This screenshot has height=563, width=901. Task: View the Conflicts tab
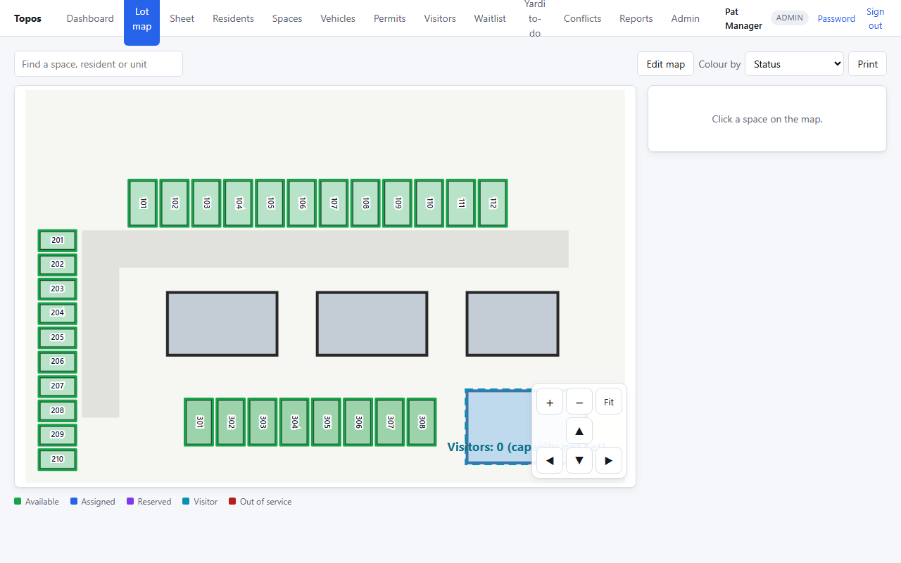click(x=583, y=18)
